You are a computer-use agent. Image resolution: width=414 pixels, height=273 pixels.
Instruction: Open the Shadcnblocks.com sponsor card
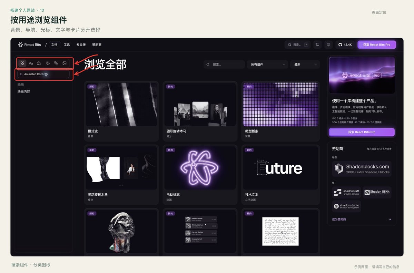click(x=362, y=169)
